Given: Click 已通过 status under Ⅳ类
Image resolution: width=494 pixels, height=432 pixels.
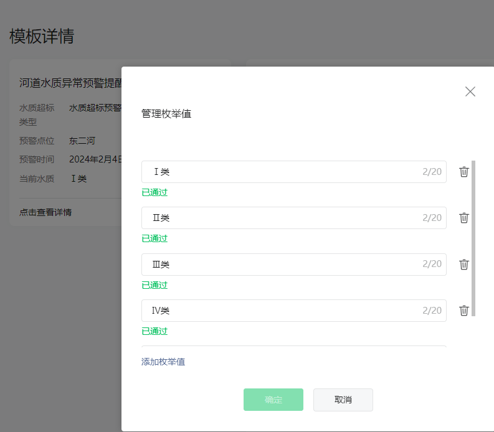Looking at the screenshot, I should (x=154, y=331).
